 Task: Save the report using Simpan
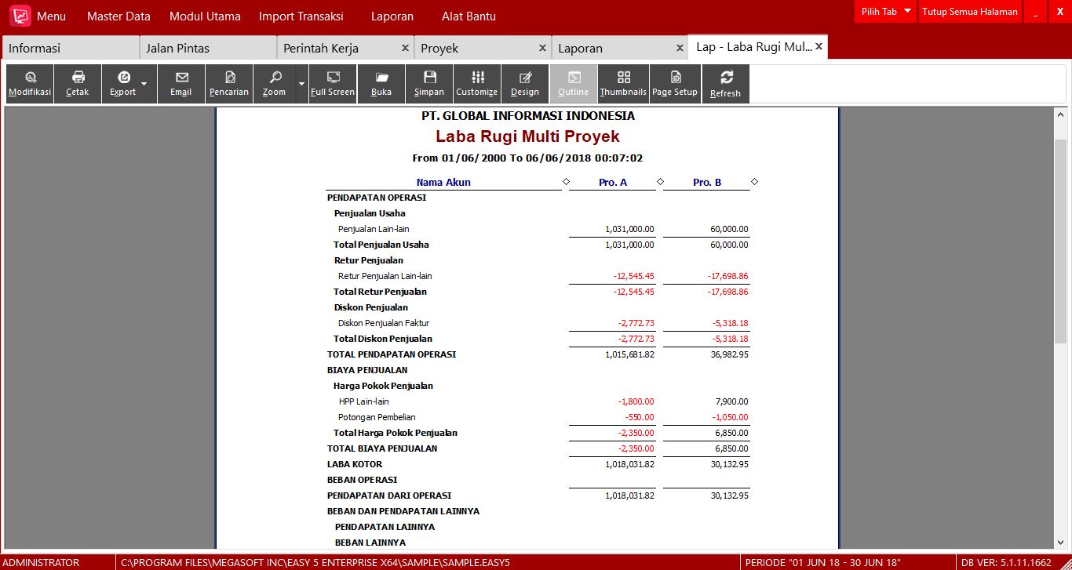pyautogui.click(x=429, y=83)
